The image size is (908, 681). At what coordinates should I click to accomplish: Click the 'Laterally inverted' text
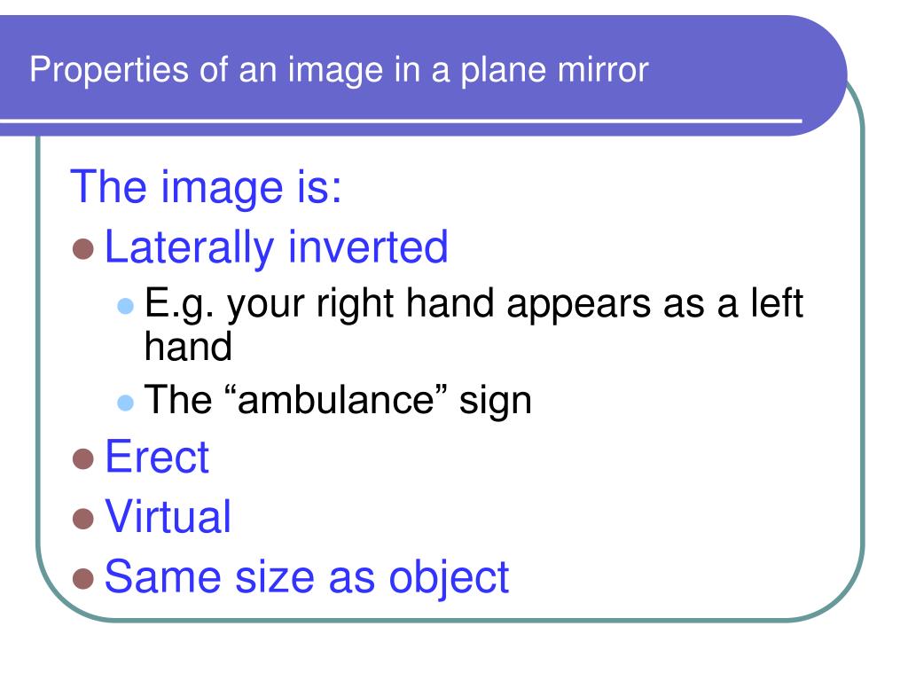click(x=277, y=248)
